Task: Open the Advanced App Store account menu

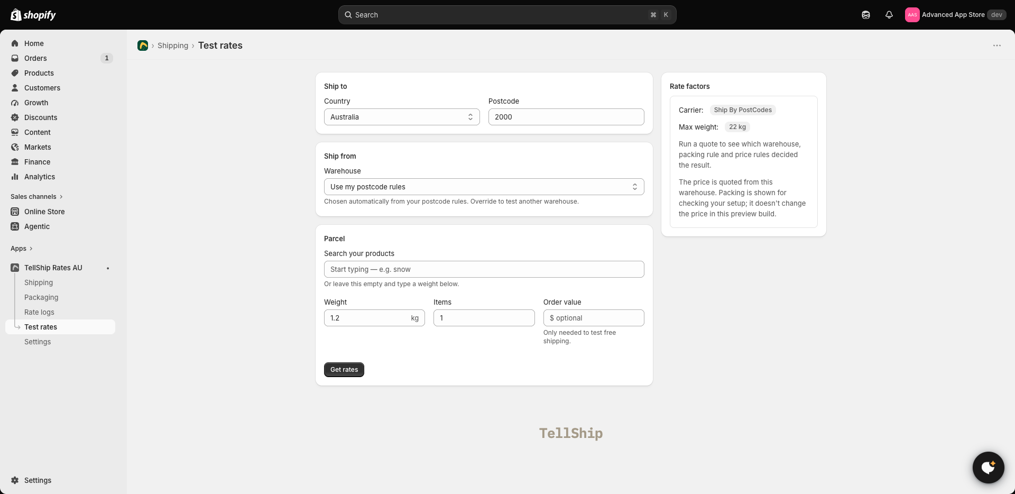Action: tap(955, 15)
